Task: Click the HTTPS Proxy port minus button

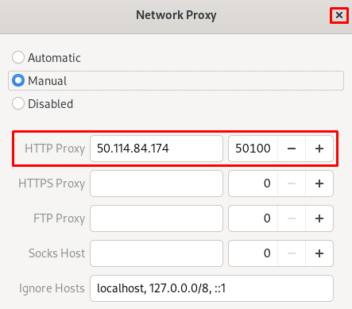Action: [292, 183]
